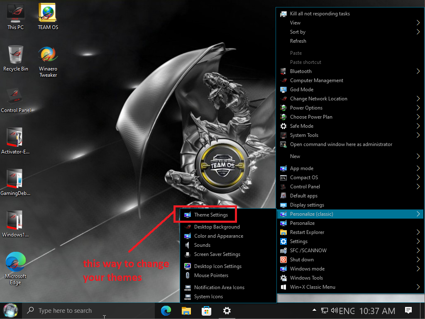Expand the System Tools submenu arrow
This screenshot has width=425, height=319.
coord(418,135)
